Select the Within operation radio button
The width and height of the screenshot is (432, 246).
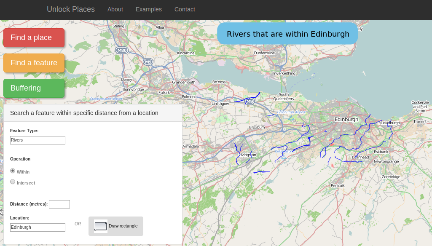13,171
